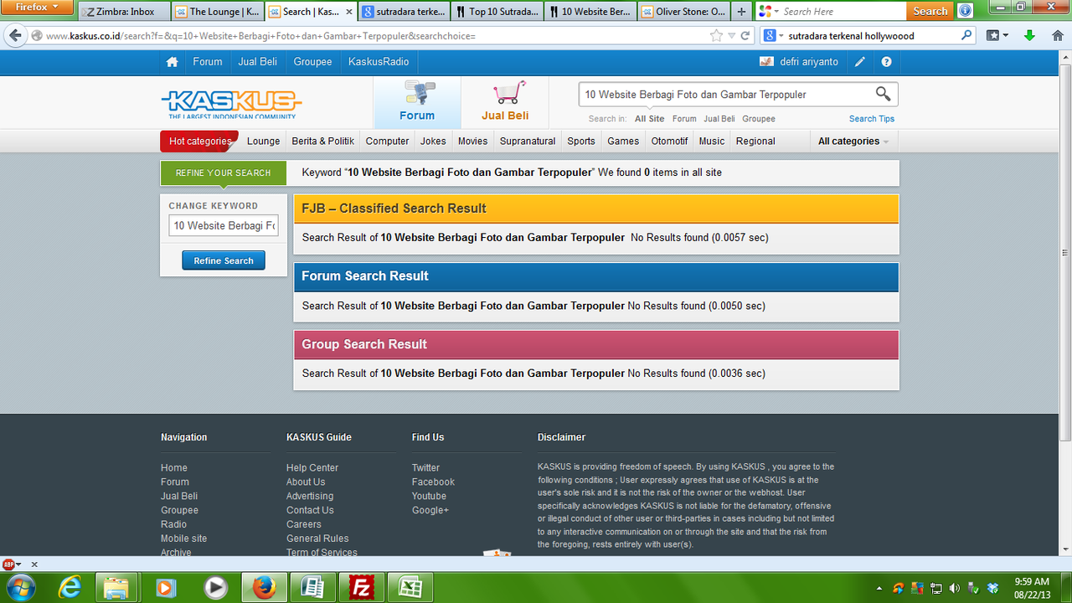Open Search Tips link
Viewport: 1072px width, 603px height.
point(872,119)
